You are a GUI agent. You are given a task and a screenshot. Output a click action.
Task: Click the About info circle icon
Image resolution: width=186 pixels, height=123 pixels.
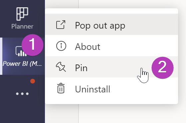(61, 46)
